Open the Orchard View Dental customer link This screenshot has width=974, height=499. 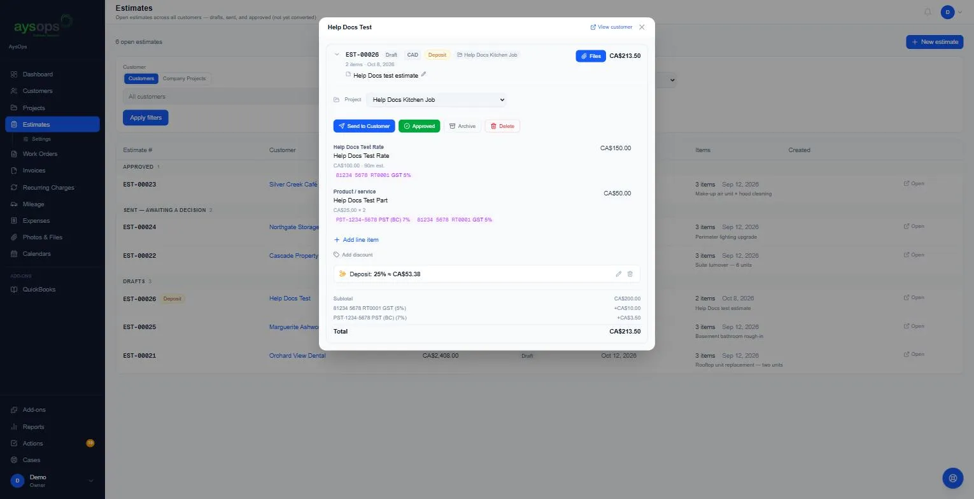point(297,356)
